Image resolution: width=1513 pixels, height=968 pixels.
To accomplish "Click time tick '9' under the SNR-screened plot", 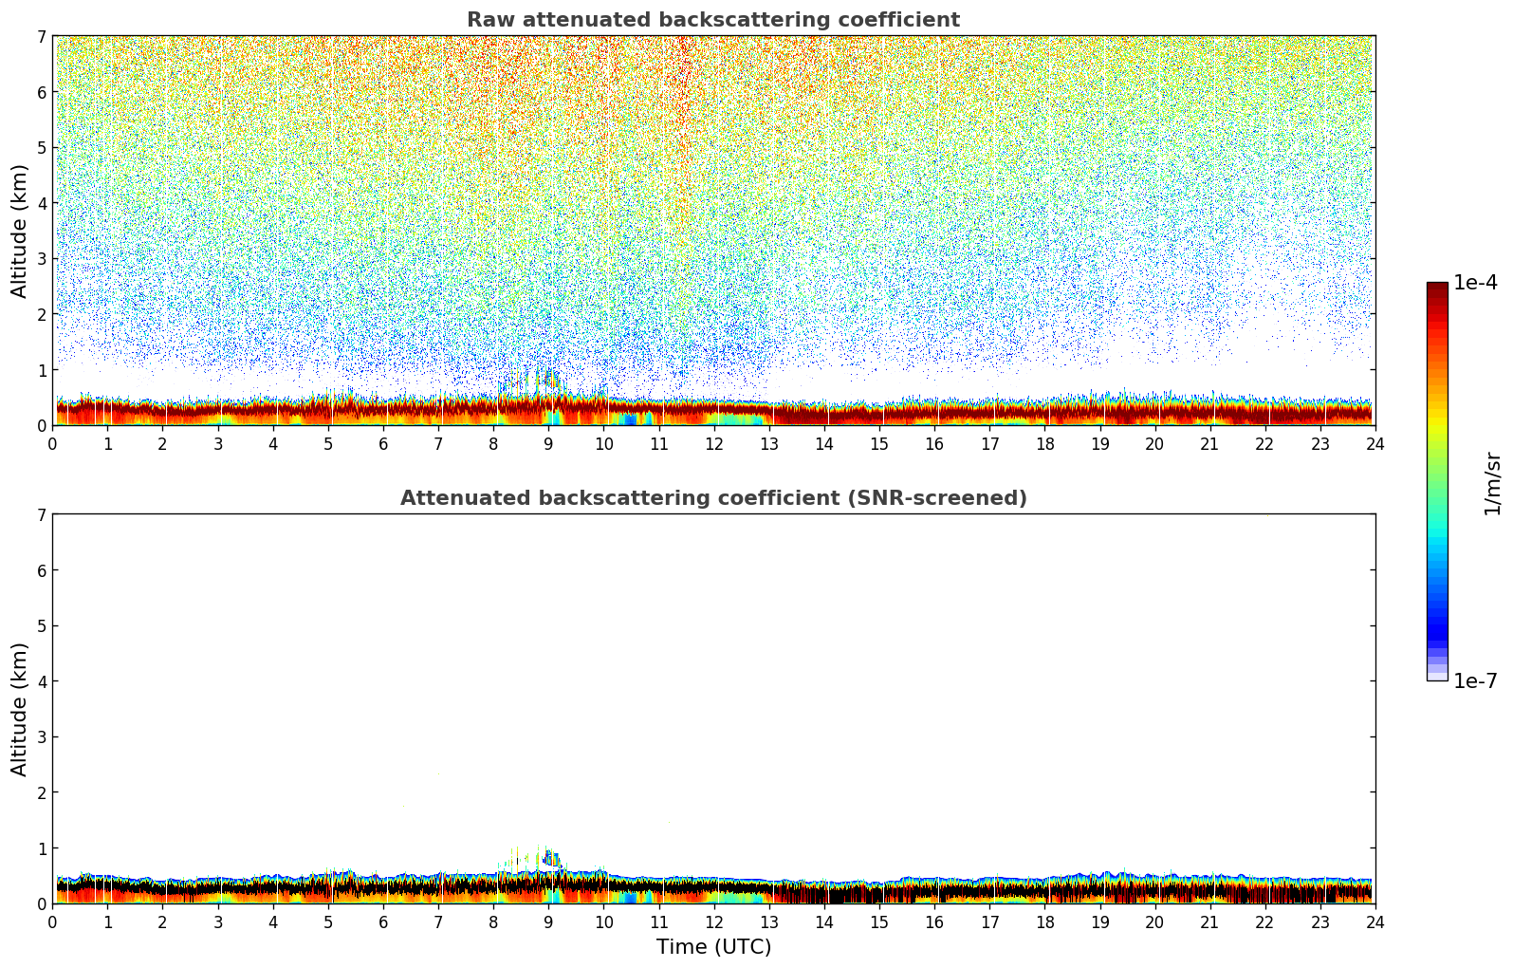I will [548, 921].
